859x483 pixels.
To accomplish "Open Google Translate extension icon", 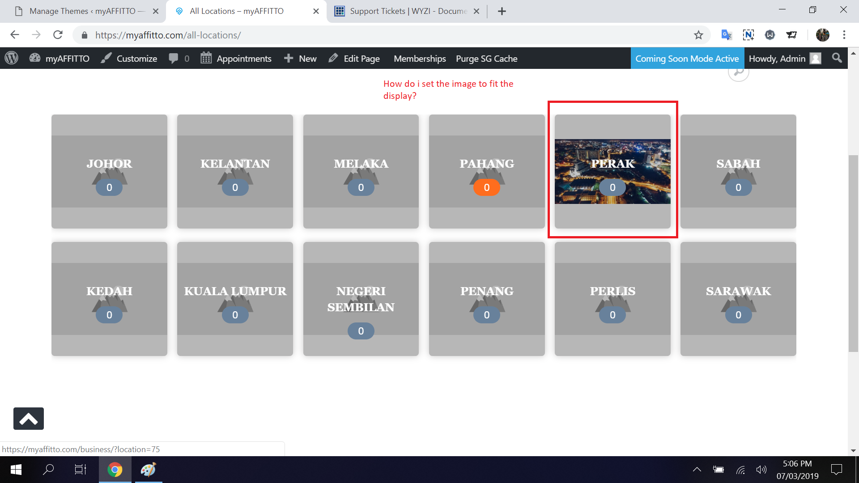I will tap(726, 35).
